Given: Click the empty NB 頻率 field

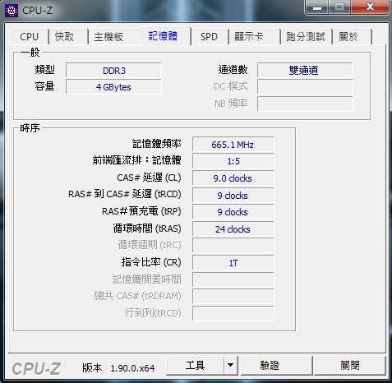Looking at the screenshot, I should 305,104.
